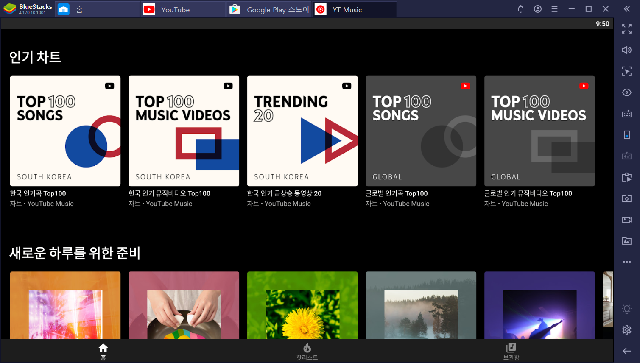Toggle the light bulb eco icon

point(627,309)
